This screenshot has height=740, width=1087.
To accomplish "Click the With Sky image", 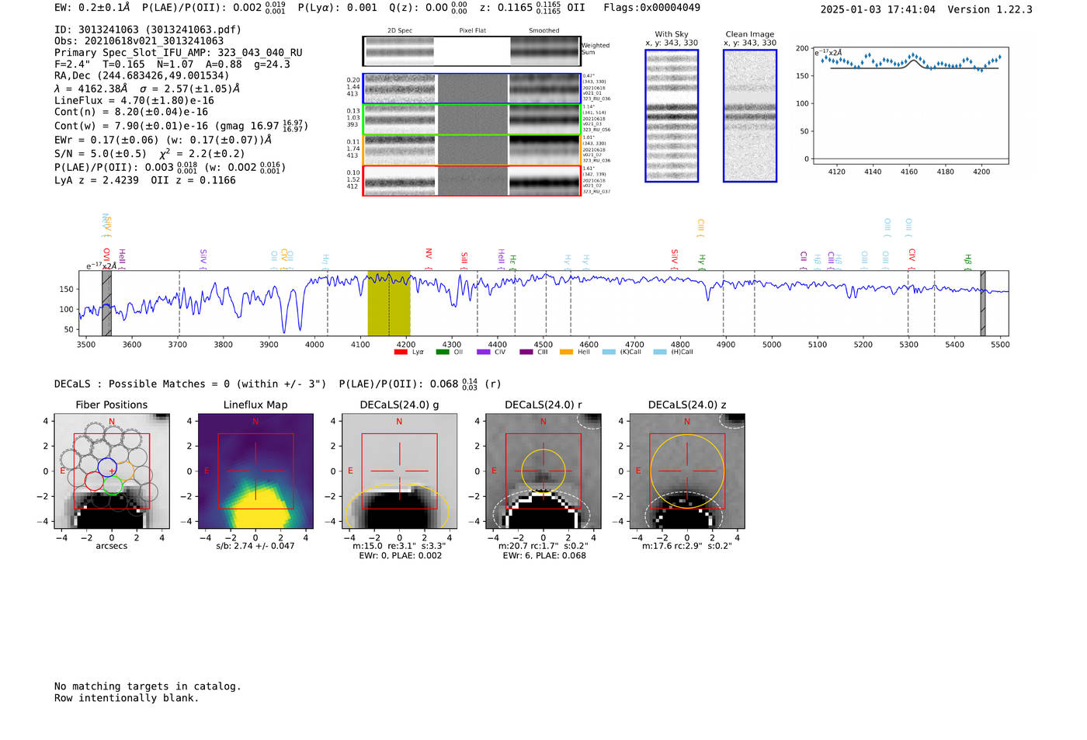I will tap(672, 116).
